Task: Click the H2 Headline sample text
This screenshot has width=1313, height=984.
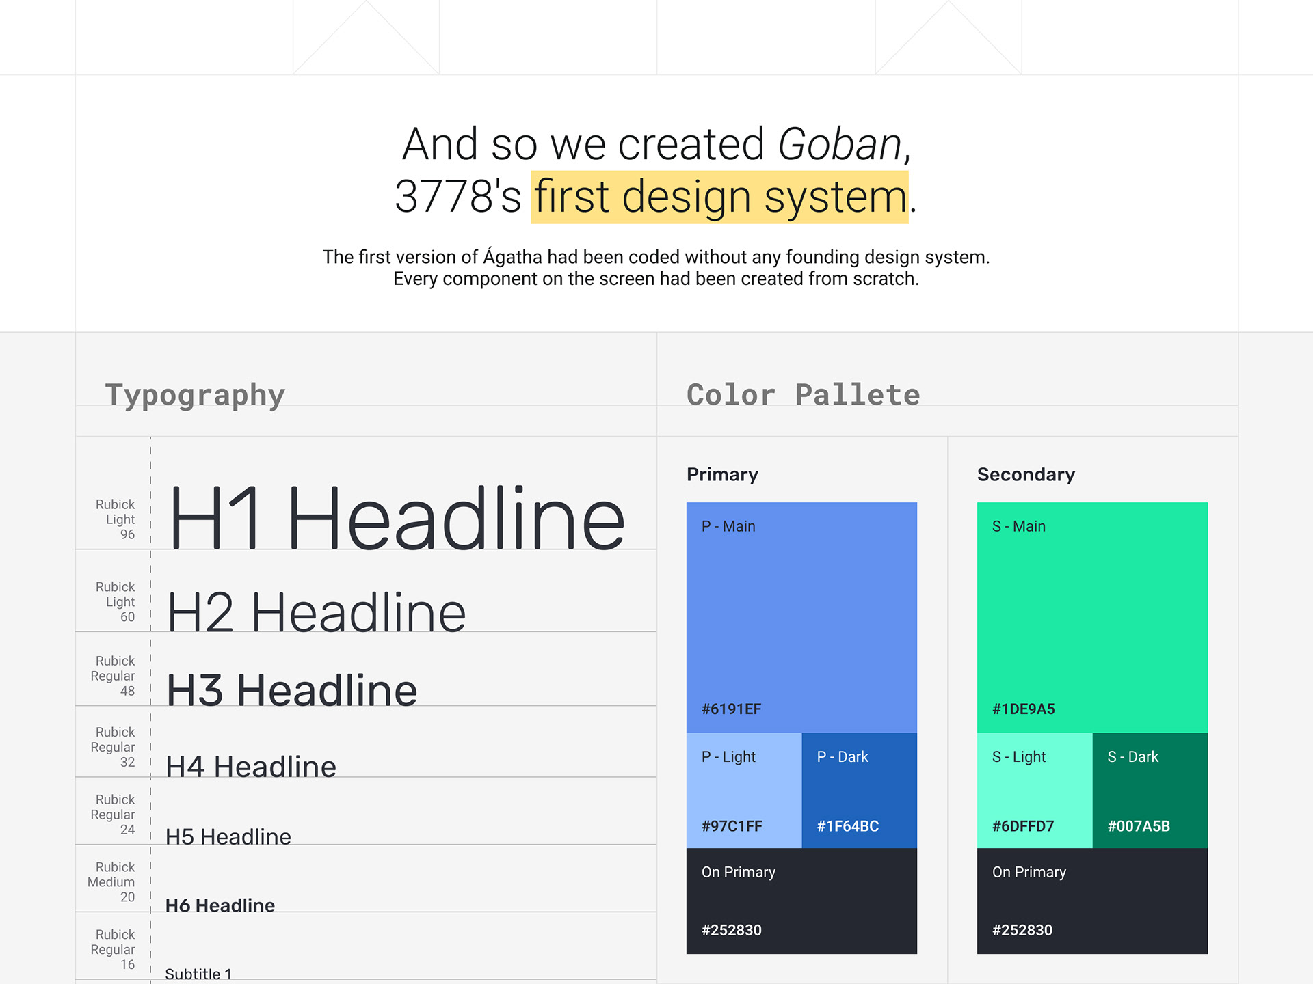Action: pyautogui.click(x=316, y=612)
